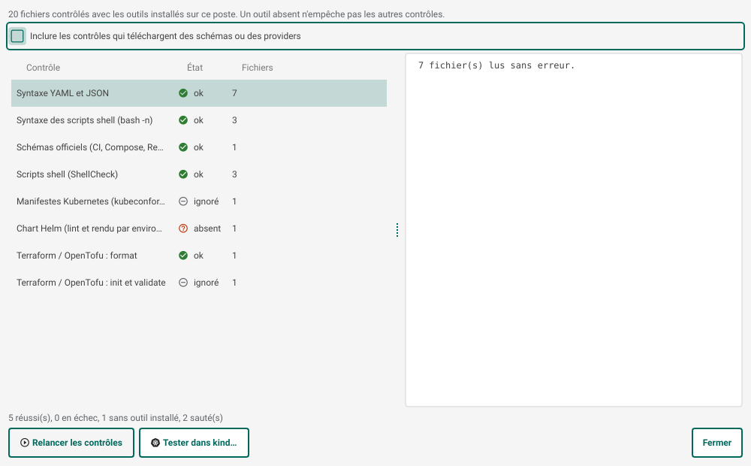Image resolution: width=751 pixels, height=466 pixels.
Task: Select Syntaxe des scripts shell (bash -n)
Action: (199, 120)
